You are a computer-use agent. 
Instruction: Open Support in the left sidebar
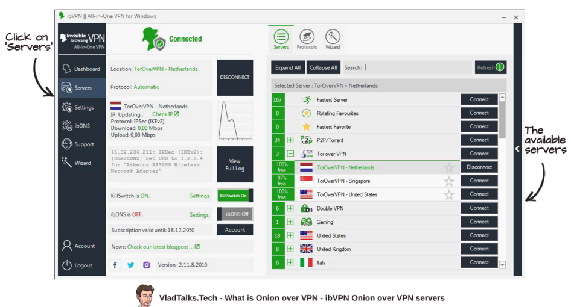pos(81,144)
